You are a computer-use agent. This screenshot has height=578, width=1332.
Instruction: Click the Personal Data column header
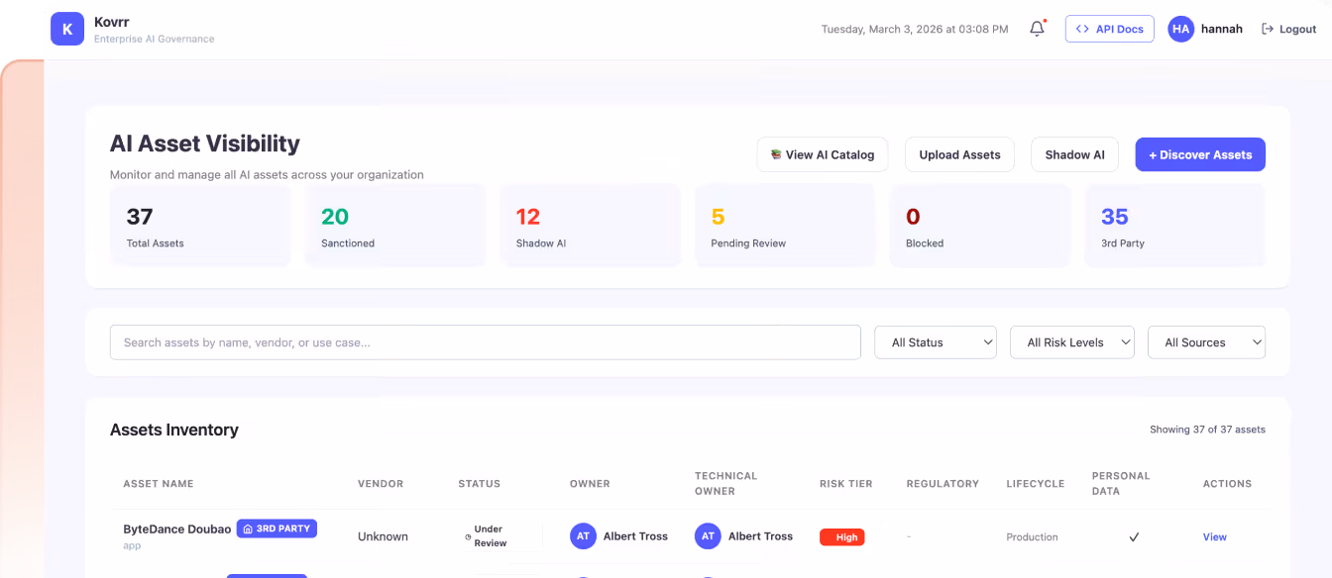(x=1121, y=484)
